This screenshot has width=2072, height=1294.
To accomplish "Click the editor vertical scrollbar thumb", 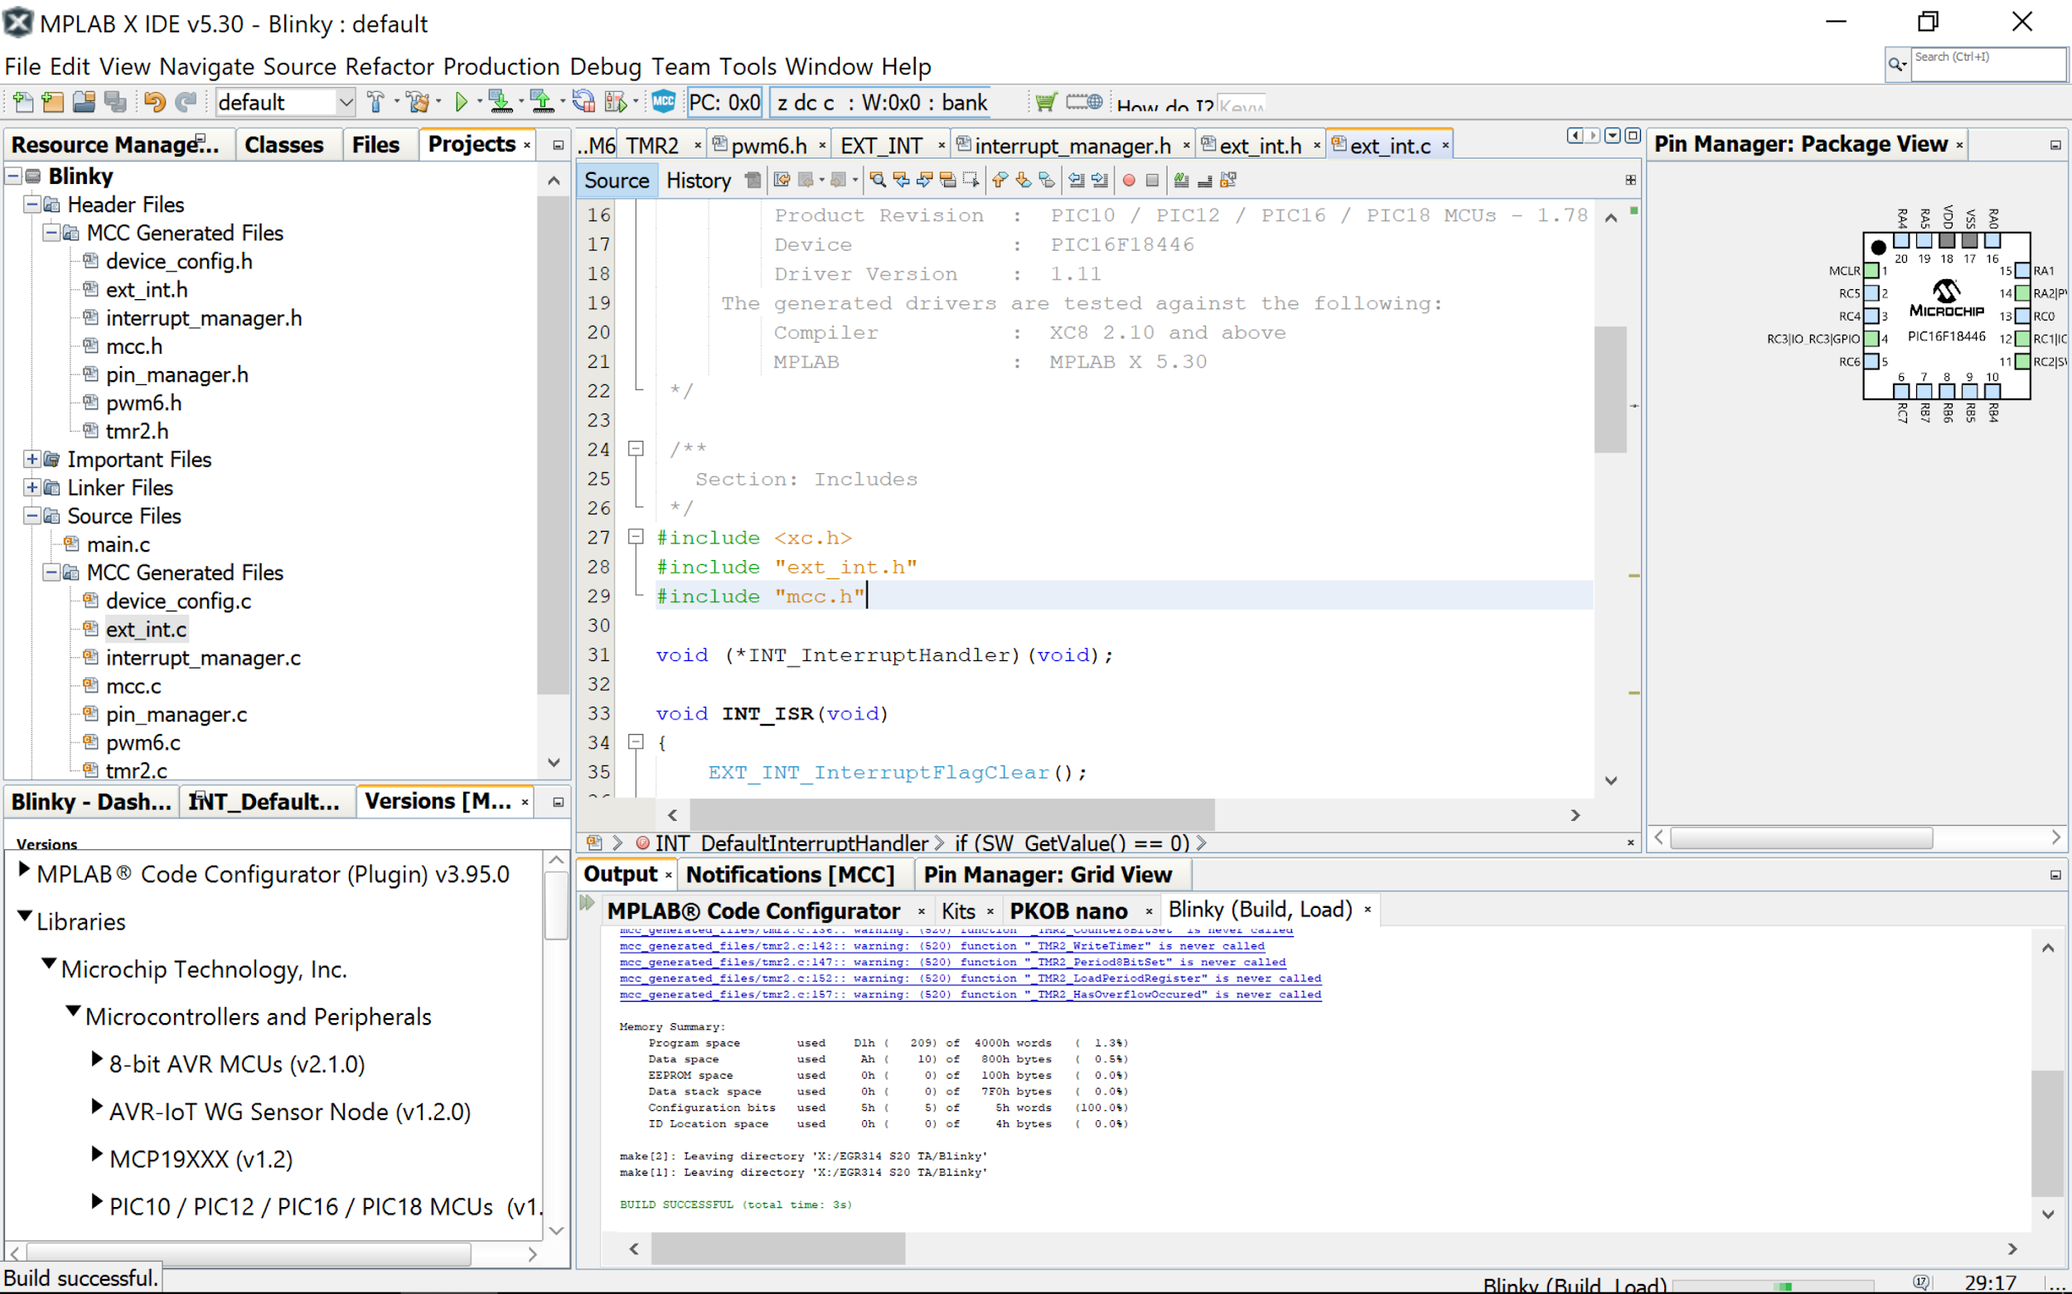I will coord(1610,389).
